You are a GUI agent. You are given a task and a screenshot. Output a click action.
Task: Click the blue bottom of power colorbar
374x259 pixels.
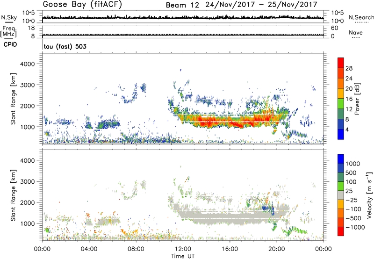(341, 134)
